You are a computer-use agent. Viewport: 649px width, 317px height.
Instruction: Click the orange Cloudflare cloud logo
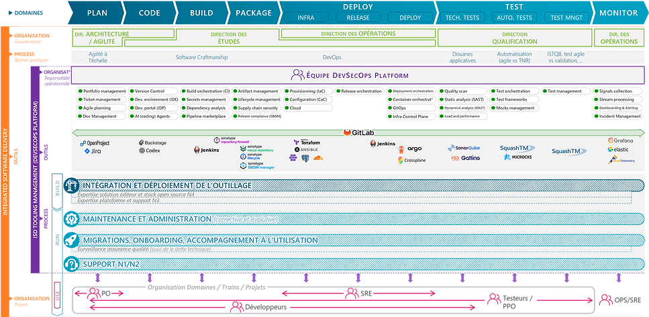[x=318, y=157]
